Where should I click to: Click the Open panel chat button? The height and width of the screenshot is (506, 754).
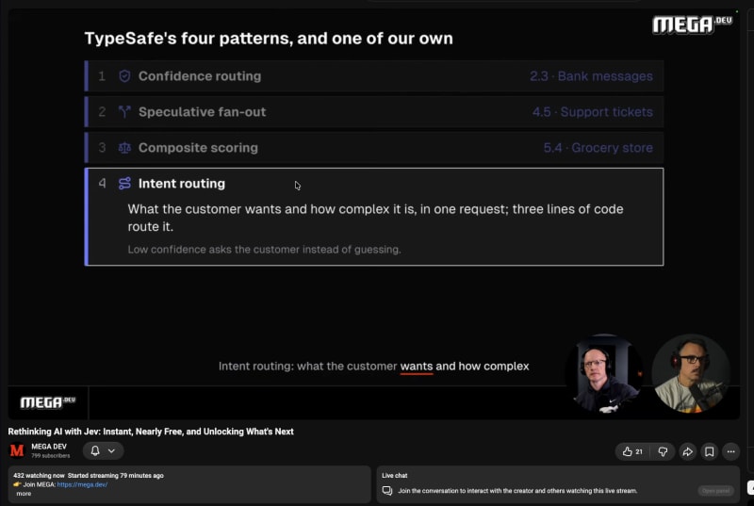[715, 491]
